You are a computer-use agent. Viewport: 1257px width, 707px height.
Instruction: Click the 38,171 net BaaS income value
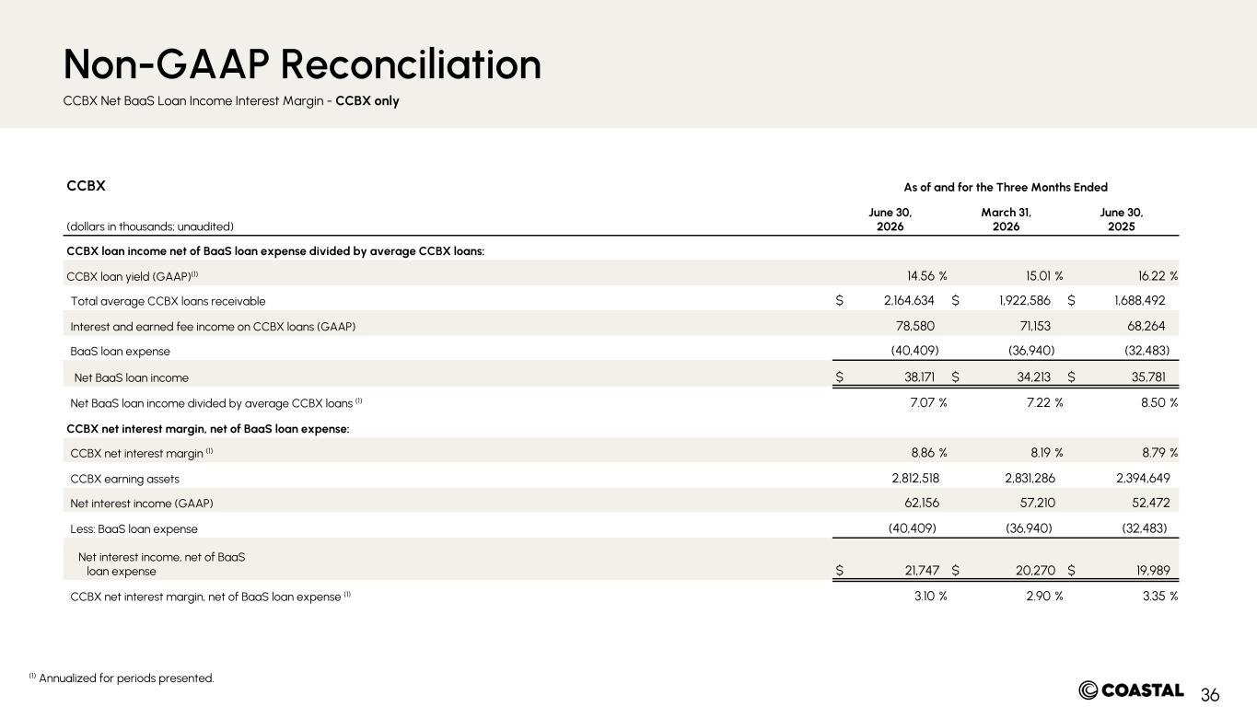point(921,377)
